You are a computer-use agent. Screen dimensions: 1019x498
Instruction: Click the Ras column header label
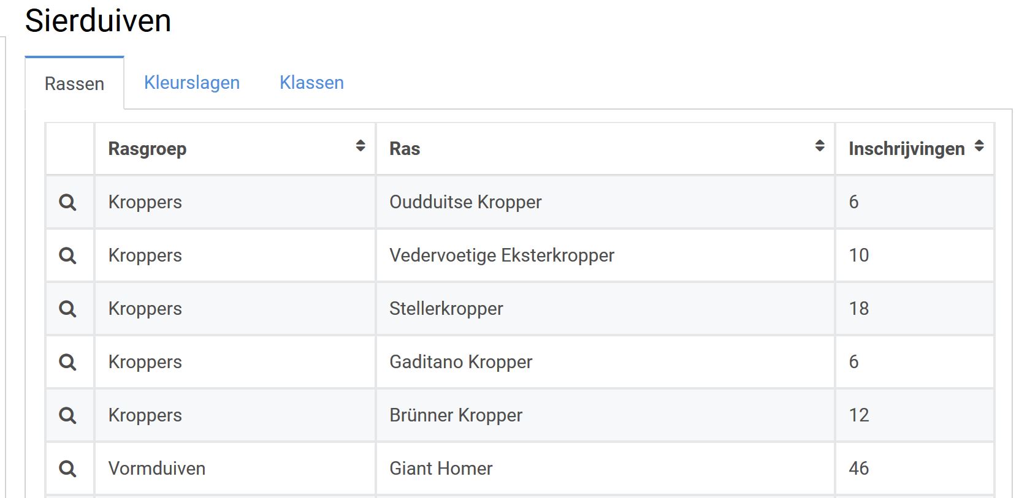405,149
